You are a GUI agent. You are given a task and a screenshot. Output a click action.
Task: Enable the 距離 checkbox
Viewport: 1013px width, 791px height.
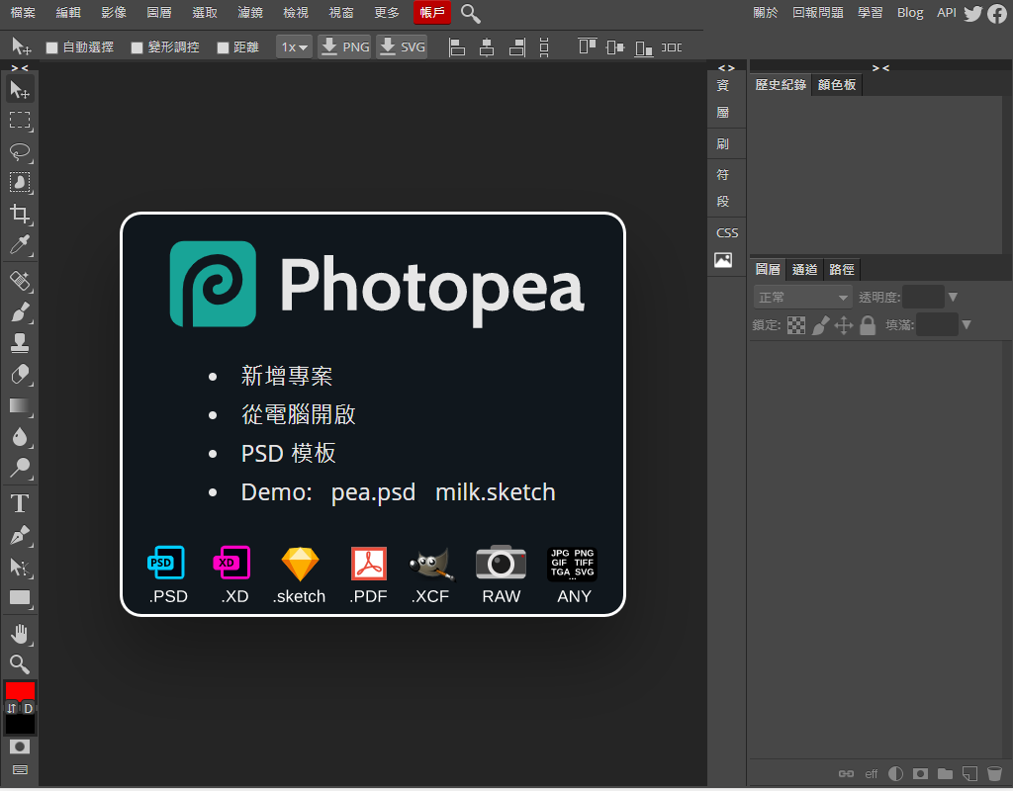[x=223, y=47]
